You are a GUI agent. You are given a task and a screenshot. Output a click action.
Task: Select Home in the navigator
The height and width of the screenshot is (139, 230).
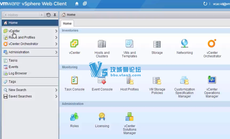30,23
